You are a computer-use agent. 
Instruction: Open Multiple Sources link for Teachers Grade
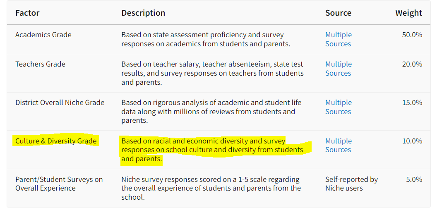click(x=338, y=69)
